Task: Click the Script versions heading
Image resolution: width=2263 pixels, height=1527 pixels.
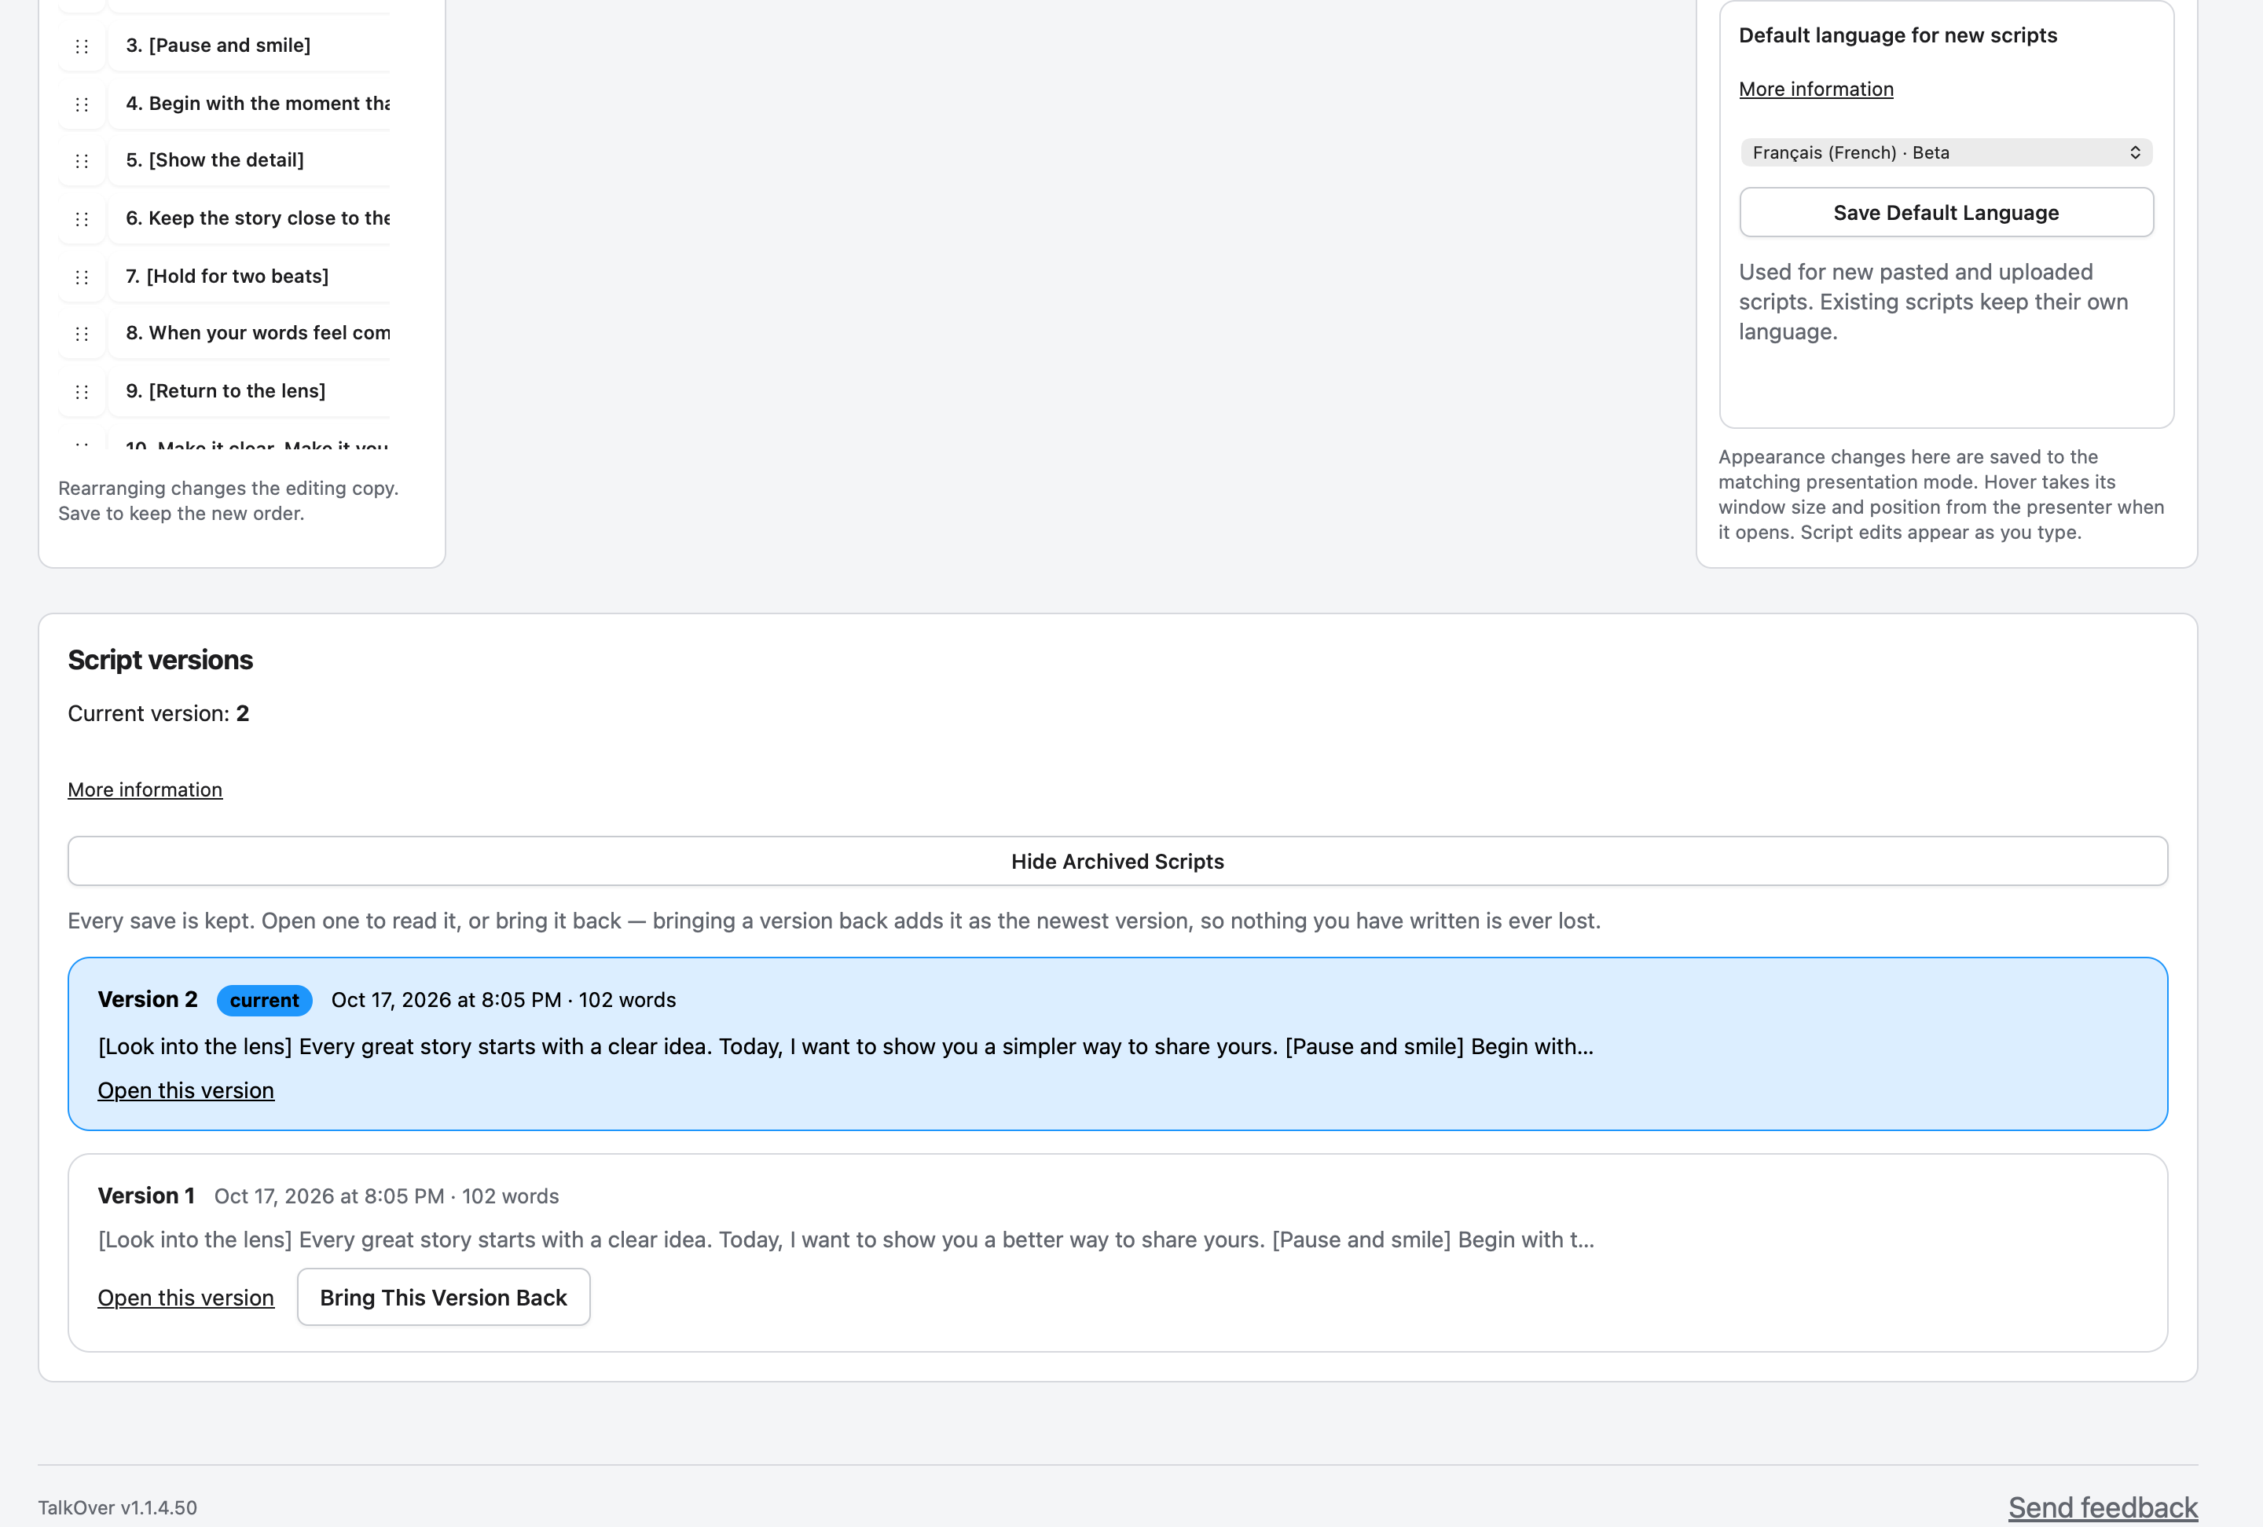Action: [x=160, y=660]
